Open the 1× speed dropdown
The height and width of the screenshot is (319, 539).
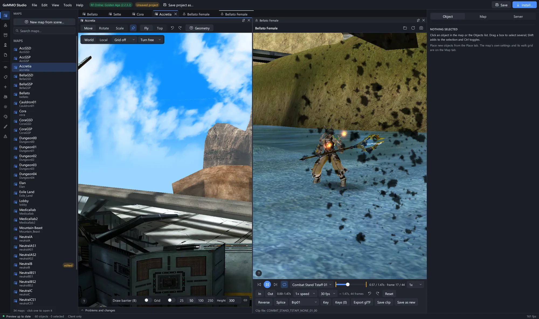click(x=305, y=294)
